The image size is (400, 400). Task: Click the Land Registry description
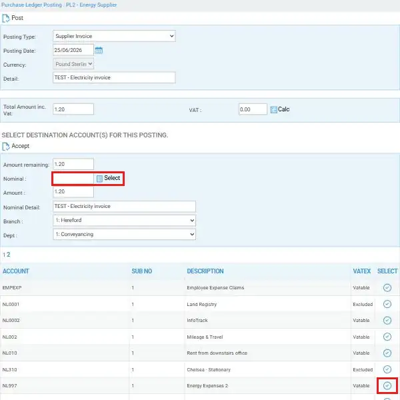[x=202, y=305]
